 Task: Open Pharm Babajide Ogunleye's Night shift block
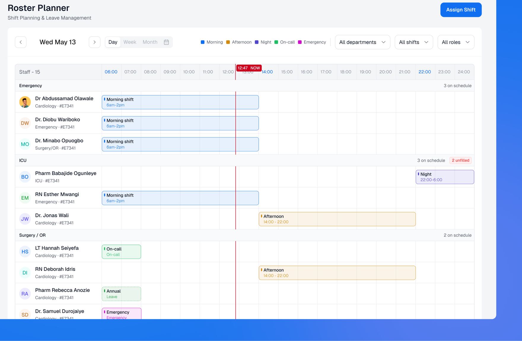click(445, 177)
